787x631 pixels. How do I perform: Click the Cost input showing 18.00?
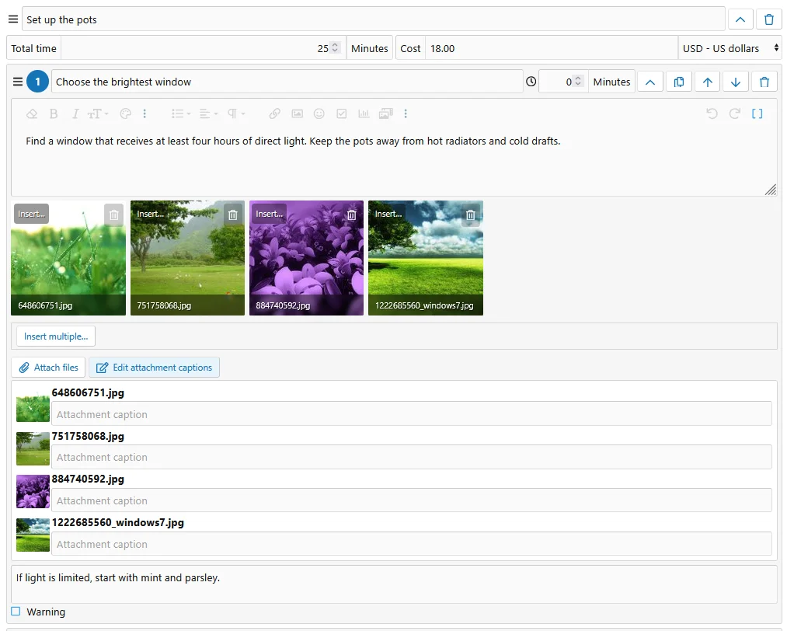click(551, 48)
